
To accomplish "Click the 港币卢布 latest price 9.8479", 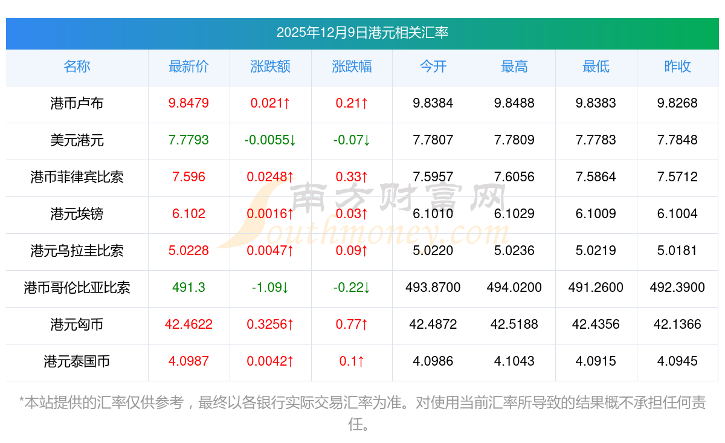I will [188, 103].
